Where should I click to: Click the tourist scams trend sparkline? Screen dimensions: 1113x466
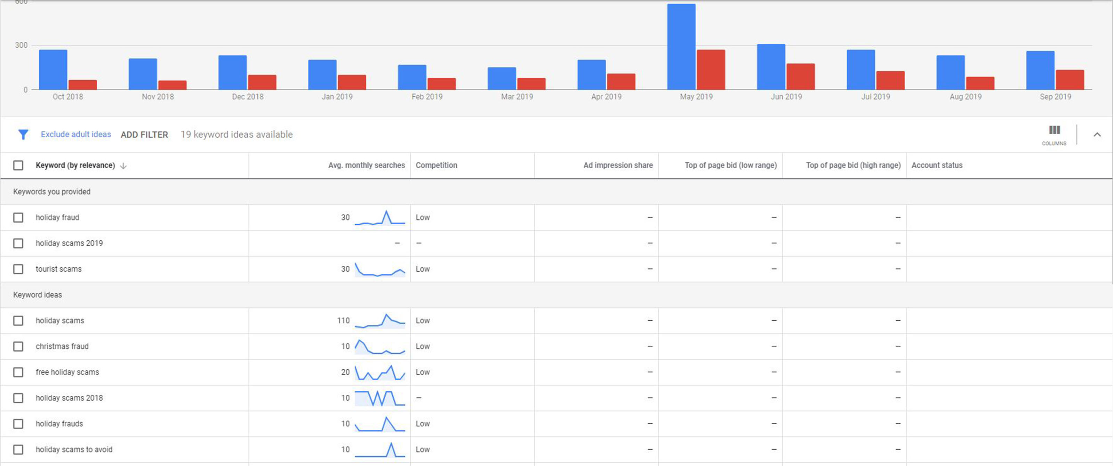coord(380,269)
